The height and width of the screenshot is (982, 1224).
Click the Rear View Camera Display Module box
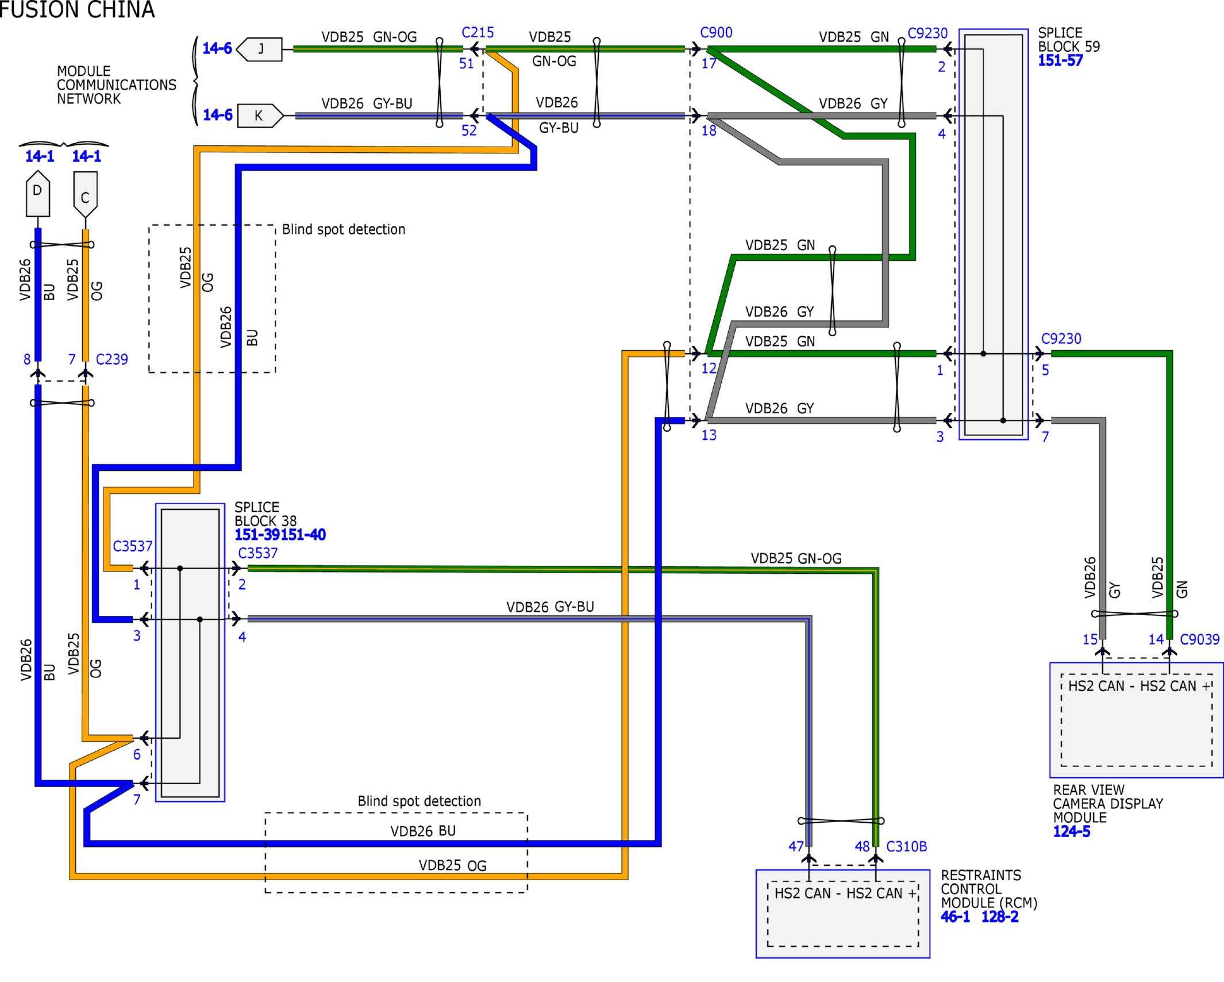point(1137,720)
